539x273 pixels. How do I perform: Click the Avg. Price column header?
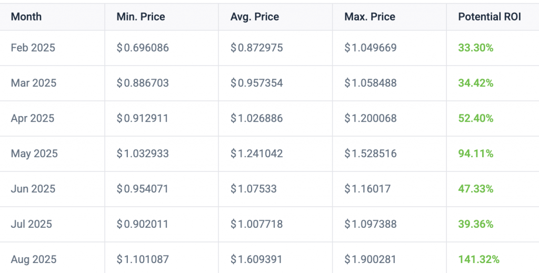(x=255, y=17)
